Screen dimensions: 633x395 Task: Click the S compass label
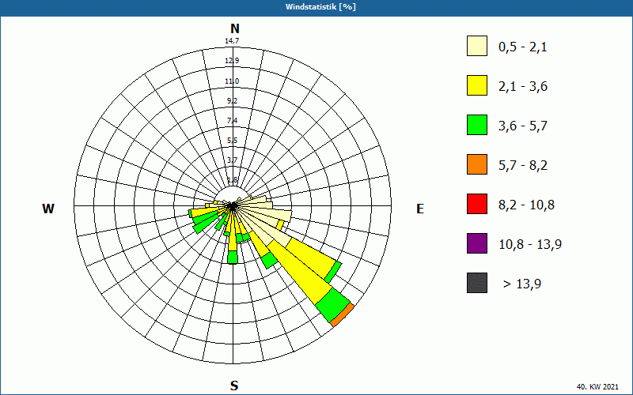point(234,386)
